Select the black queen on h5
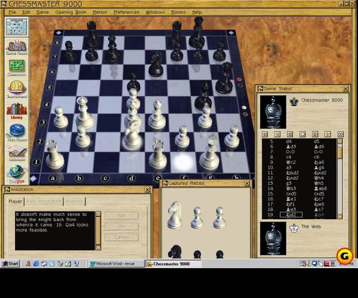The width and height of the screenshot is (358, 298). 224,78
